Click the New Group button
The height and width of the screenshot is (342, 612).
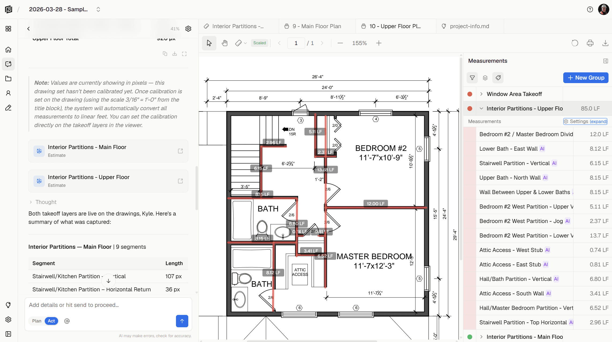[x=586, y=78]
